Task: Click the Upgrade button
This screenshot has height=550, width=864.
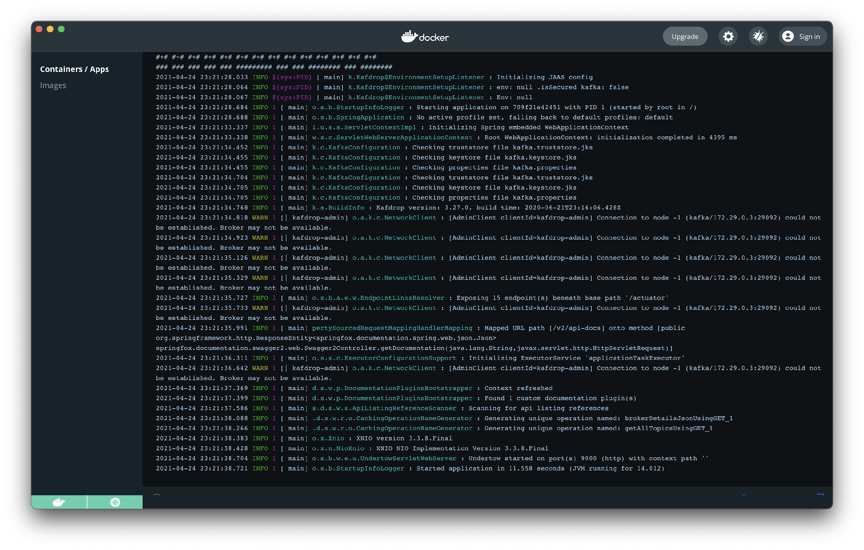Action: coord(685,36)
